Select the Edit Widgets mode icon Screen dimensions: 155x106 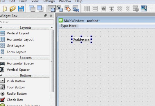[x=52, y=9]
